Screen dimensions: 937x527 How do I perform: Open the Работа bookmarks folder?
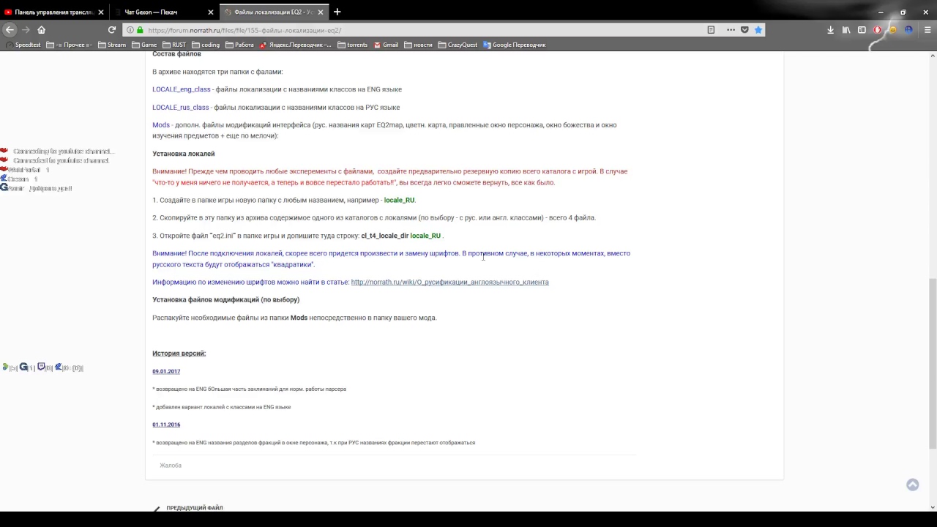[239, 45]
